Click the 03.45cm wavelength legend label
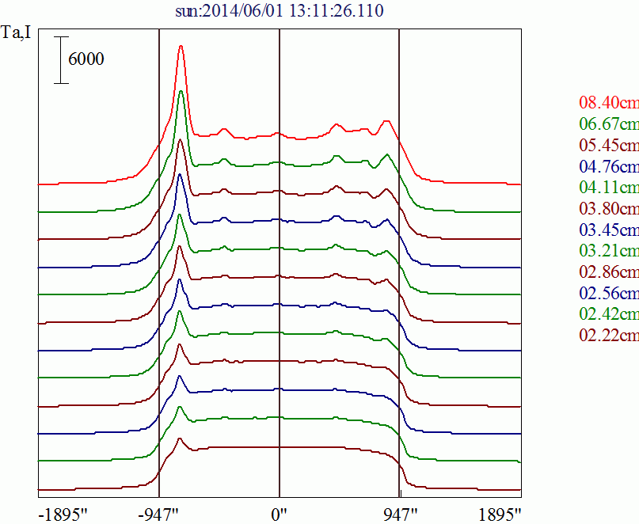This screenshot has width=639, height=524. (x=609, y=230)
